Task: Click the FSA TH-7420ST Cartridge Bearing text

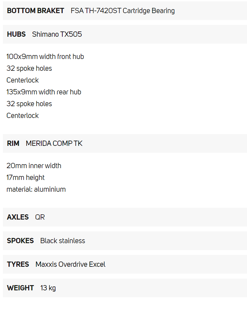Action: pyautogui.click(x=123, y=11)
